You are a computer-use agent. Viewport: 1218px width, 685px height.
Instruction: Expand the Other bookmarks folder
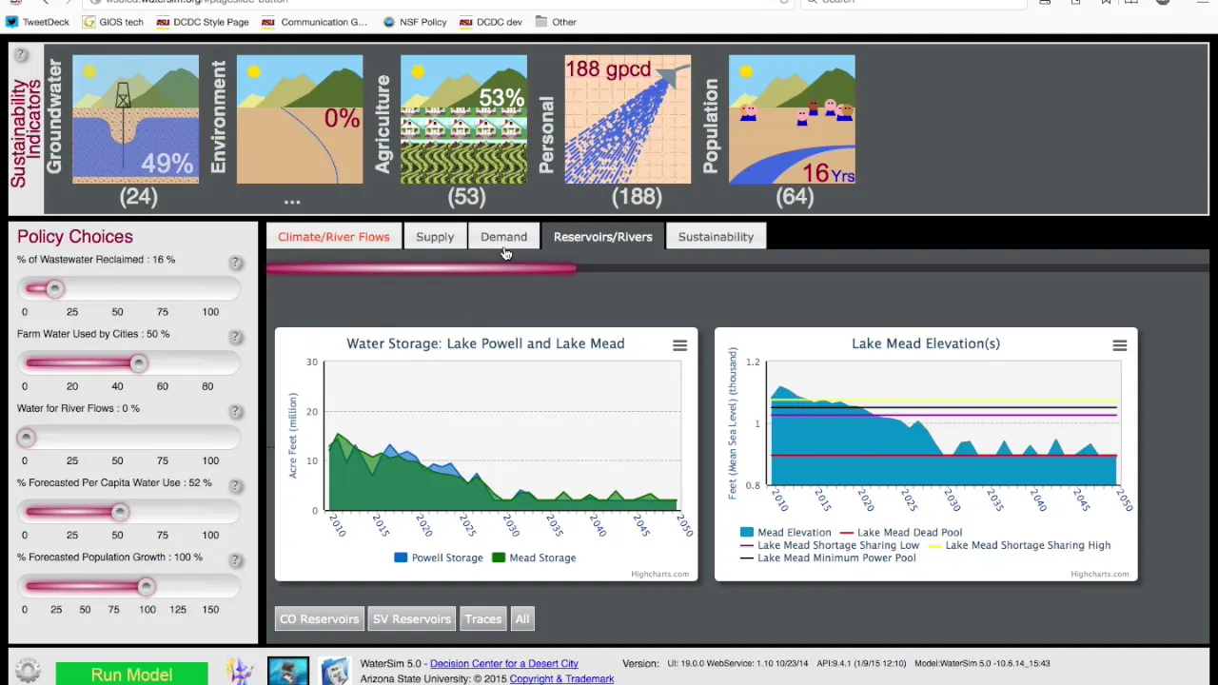556,22
